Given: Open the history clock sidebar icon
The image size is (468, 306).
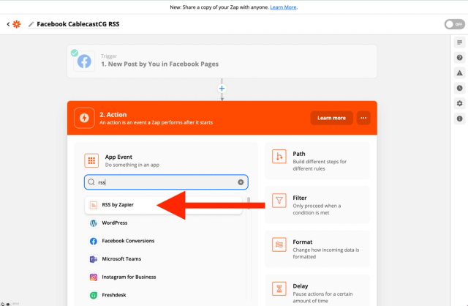Looking at the screenshot, I should pyautogui.click(x=460, y=88).
